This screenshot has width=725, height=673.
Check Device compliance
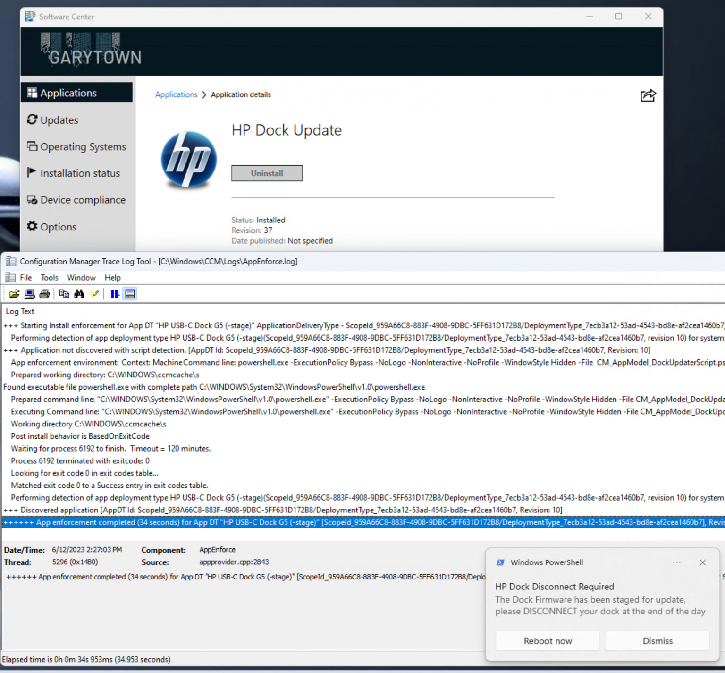[83, 200]
